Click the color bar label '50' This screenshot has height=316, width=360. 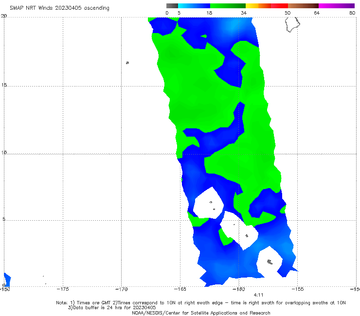(x=288, y=13)
